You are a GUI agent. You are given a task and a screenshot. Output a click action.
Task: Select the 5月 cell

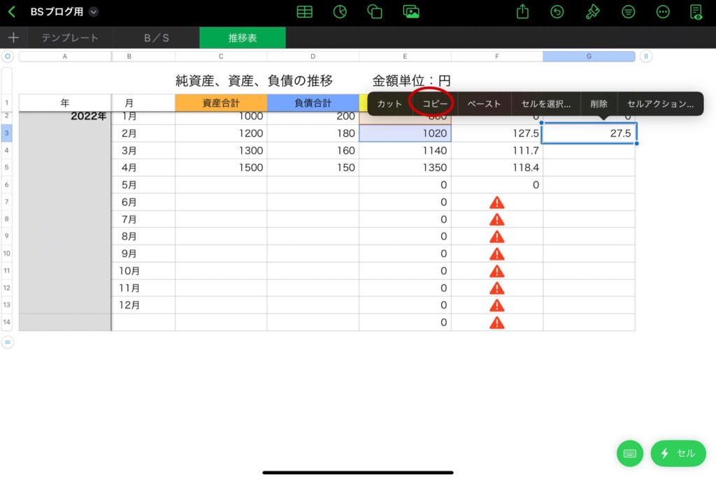[143, 185]
